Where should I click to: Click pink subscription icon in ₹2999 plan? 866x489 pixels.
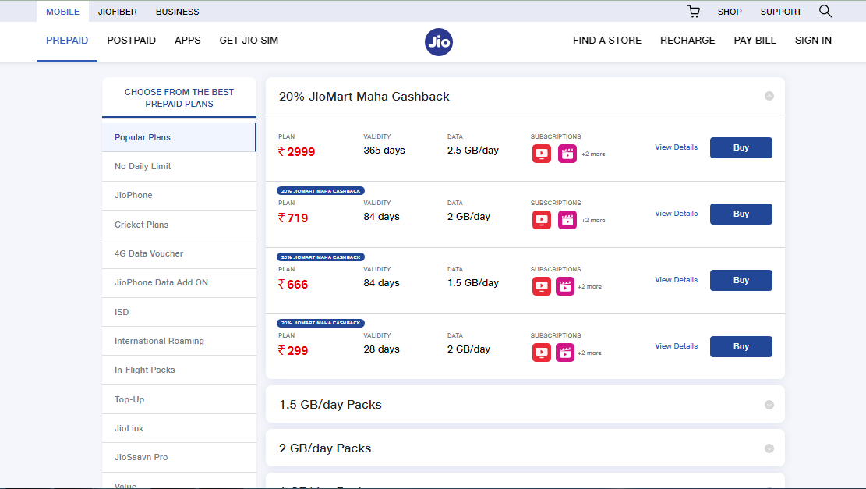tap(567, 154)
